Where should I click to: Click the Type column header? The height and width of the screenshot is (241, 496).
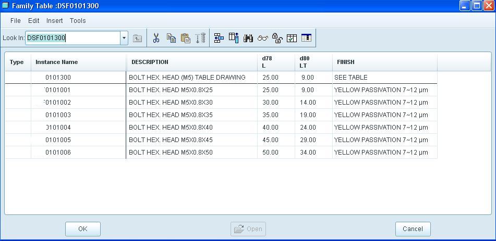(x=18, y=62)
